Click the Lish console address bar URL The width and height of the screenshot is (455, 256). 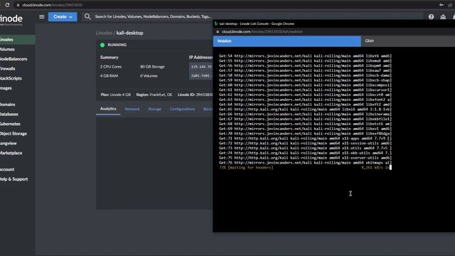tap(262, 31)
